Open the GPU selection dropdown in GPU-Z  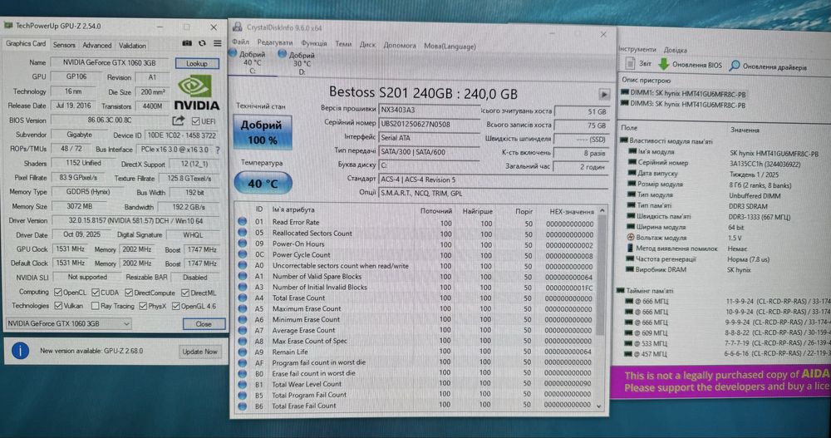click(68, 323)
